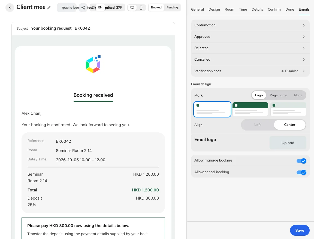The image size is (314, 239).
Task: Expand the Confirmation email section
Action: pos(250,25)
